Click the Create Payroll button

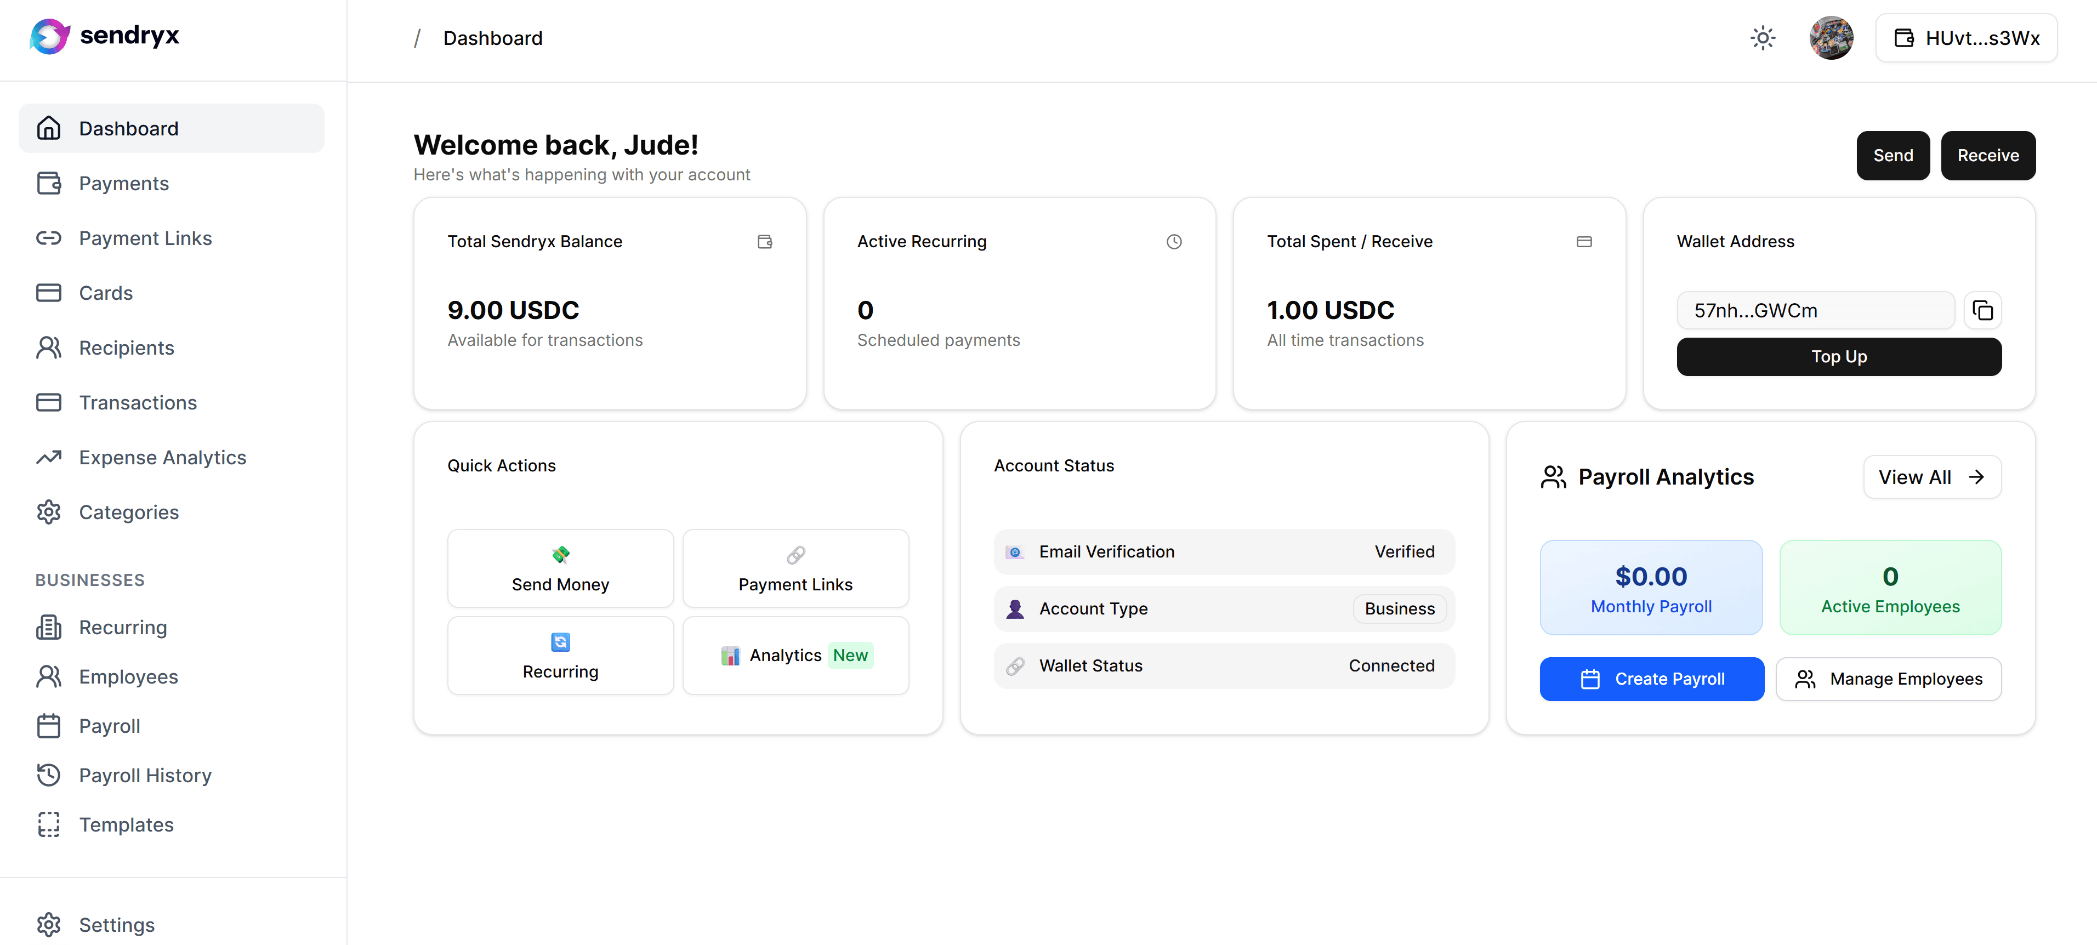1651,679
